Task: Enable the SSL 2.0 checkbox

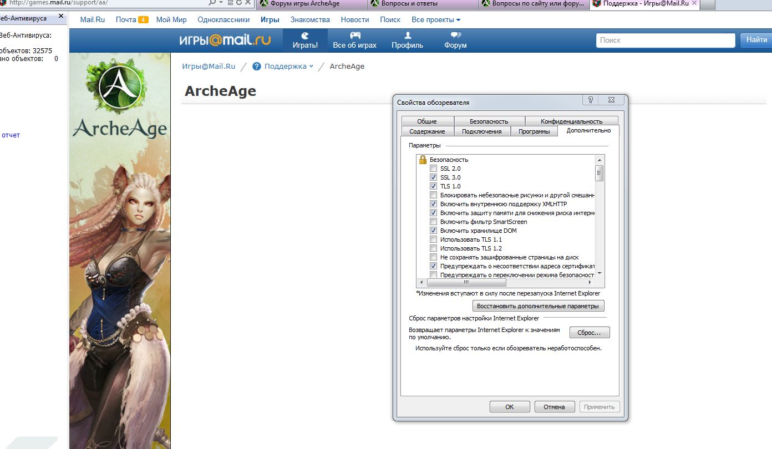Action: (x=434, y=169)
